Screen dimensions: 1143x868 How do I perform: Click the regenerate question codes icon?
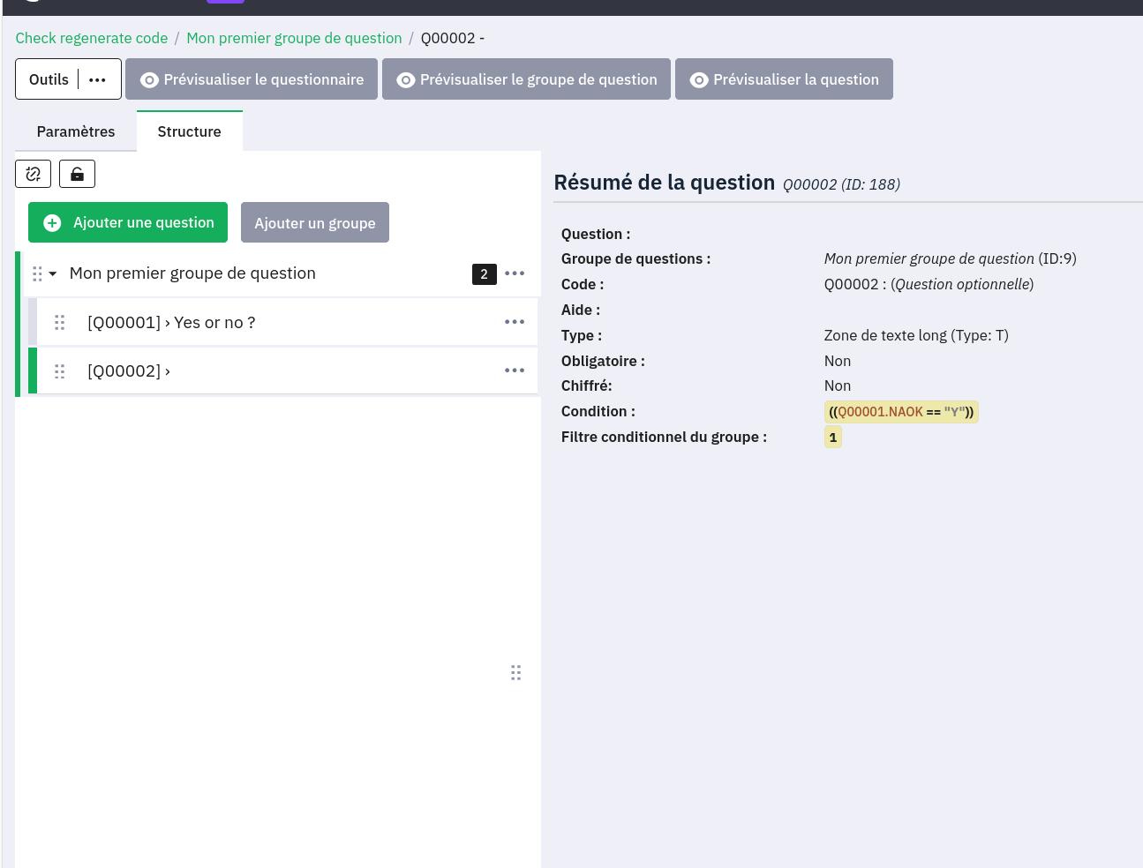click(34, 174)
